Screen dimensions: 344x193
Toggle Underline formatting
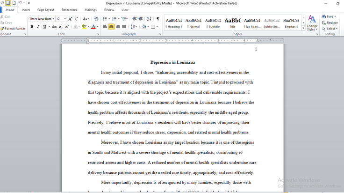coord(44,27)
